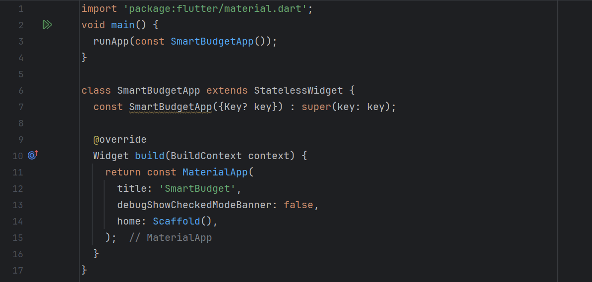Click the override gutter icon on line 10

(x=33, y=155)
